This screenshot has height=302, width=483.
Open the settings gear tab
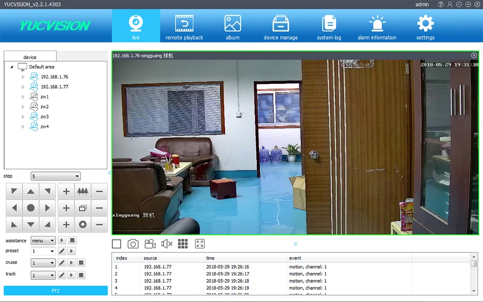[x=426, y=26]
